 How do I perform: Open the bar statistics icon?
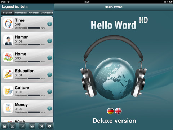click(x=22, y=126)
